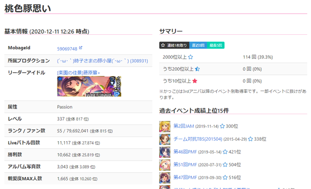Click external link icon beside Mobage ID
The height and width of the screenshot is (189, 311).
point(80,48)
